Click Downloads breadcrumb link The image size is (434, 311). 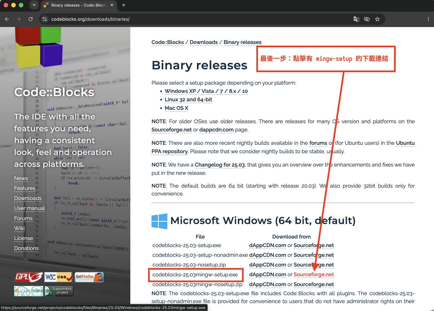point(204,42)
